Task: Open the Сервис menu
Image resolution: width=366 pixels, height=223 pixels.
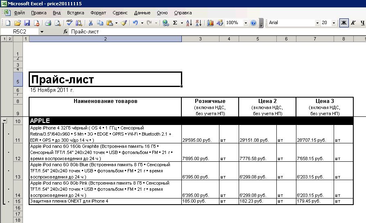Action: tap(120, 13)
